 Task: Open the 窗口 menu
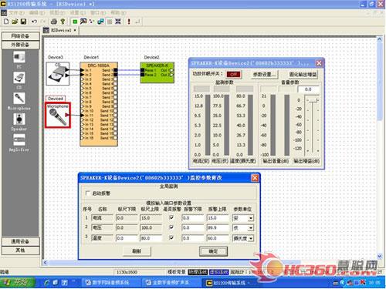click(x=98, y=12)
